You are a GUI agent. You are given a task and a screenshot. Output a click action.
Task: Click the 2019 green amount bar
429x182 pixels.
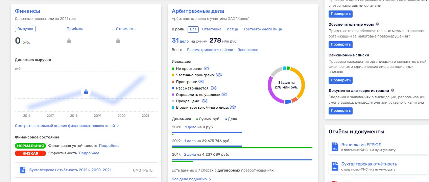242,148
